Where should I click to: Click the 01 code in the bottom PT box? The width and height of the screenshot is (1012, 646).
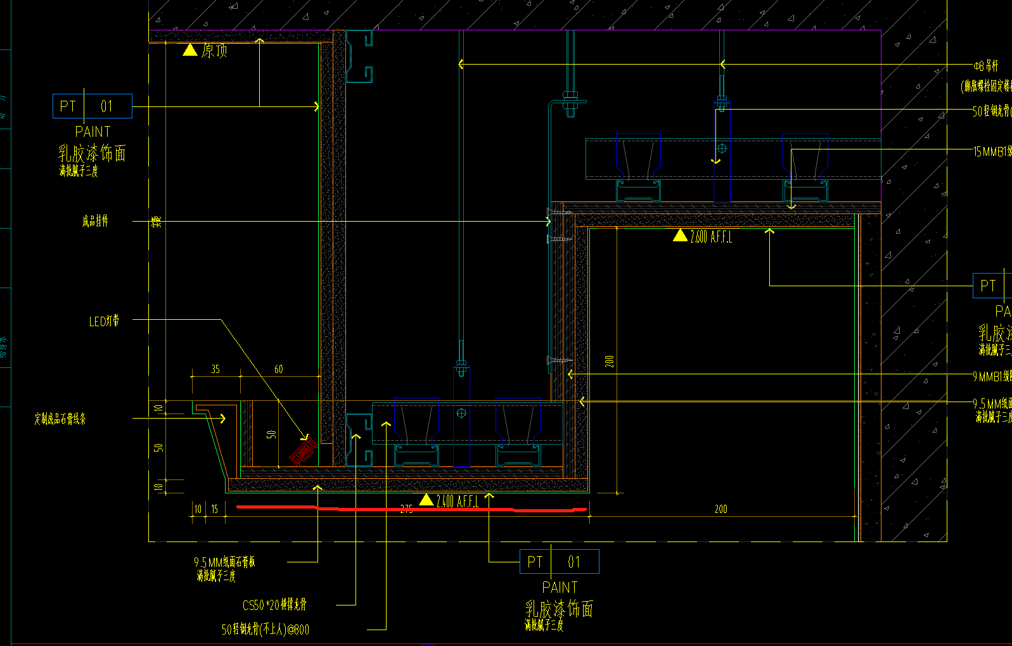pos(574,562)
